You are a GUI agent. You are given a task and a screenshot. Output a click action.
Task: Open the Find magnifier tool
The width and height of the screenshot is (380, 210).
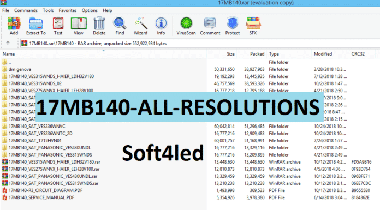tap(120, 26)
